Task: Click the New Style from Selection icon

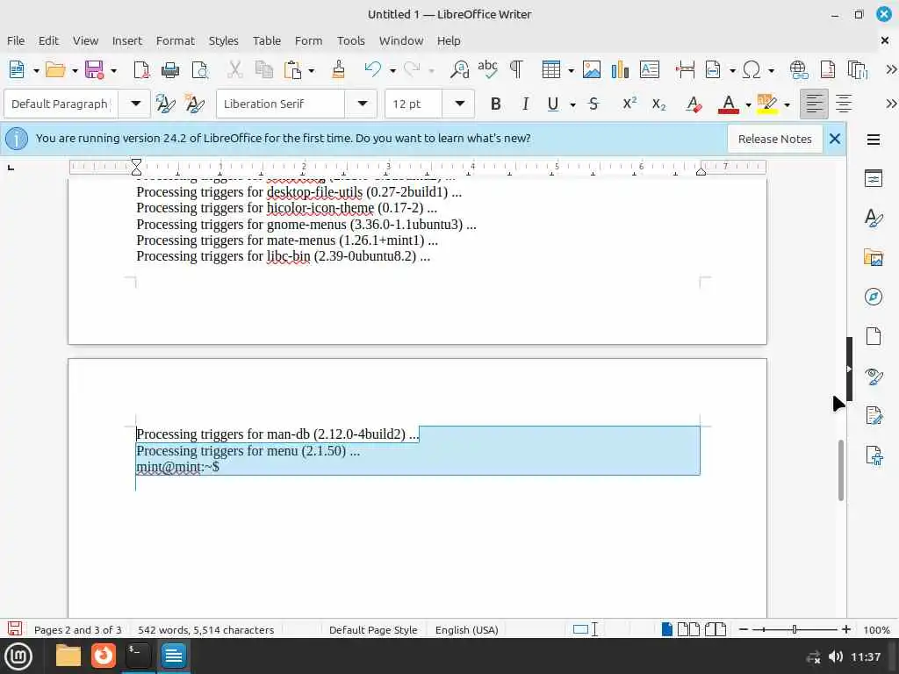Action: click(x=195, y=104)
